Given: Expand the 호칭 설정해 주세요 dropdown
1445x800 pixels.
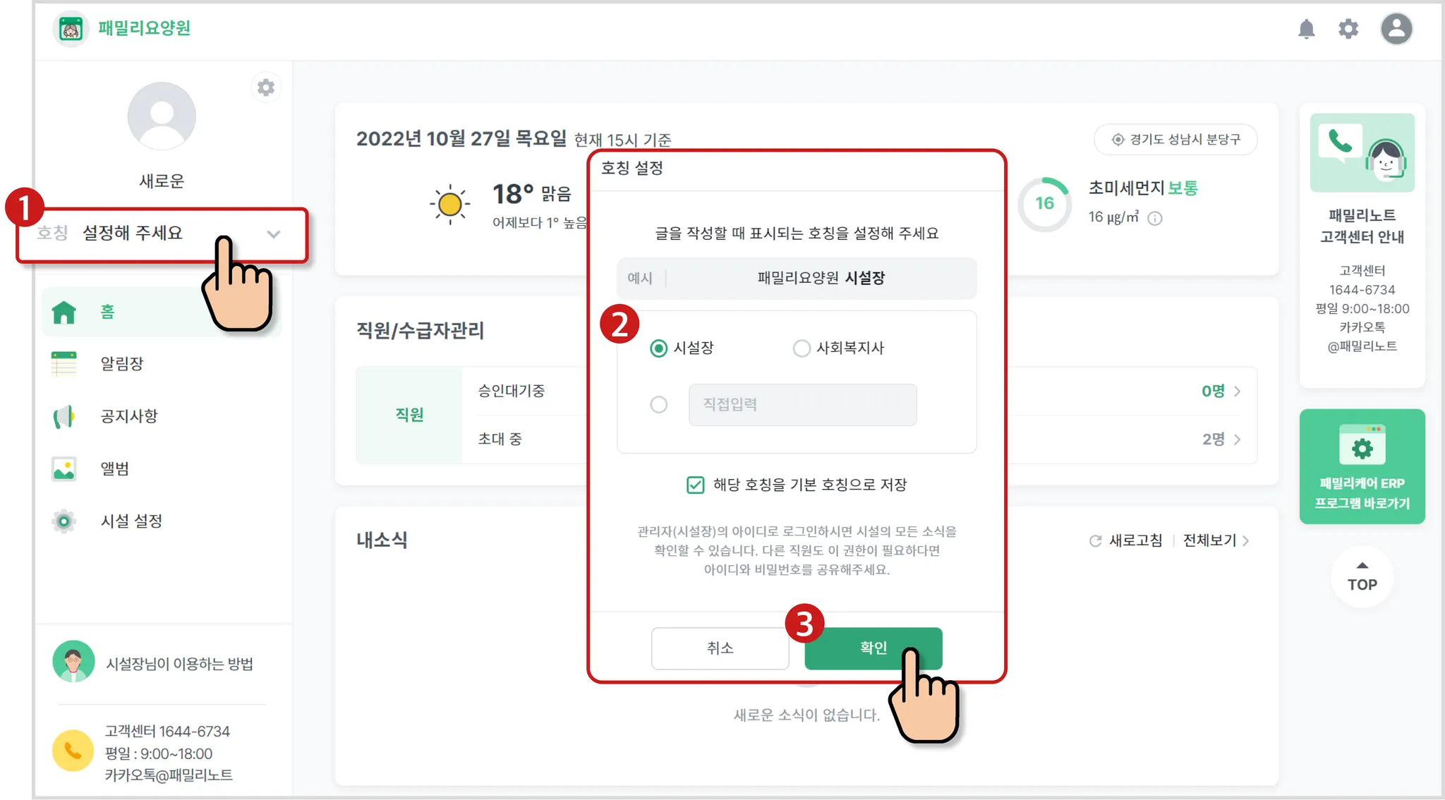Looking at the screenshot, I should pyautogui.click(x=274, y=234).
